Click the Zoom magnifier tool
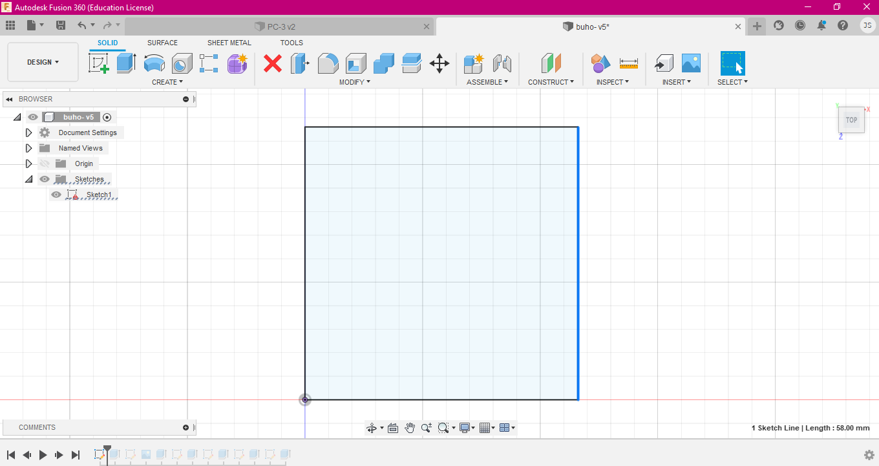 click(x=426, y=428)
